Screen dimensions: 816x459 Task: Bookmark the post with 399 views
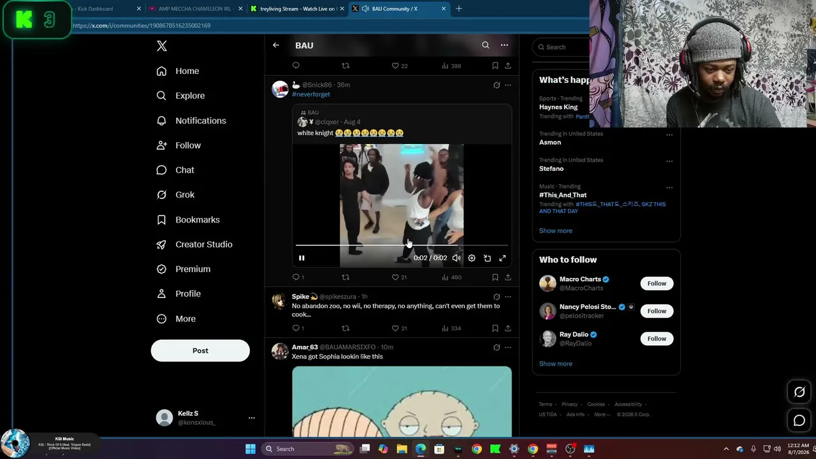495,66
